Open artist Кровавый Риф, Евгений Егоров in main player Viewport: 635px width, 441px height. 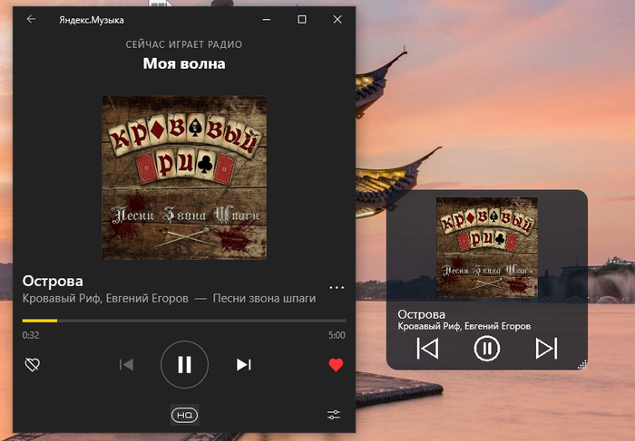click(105, 298)
